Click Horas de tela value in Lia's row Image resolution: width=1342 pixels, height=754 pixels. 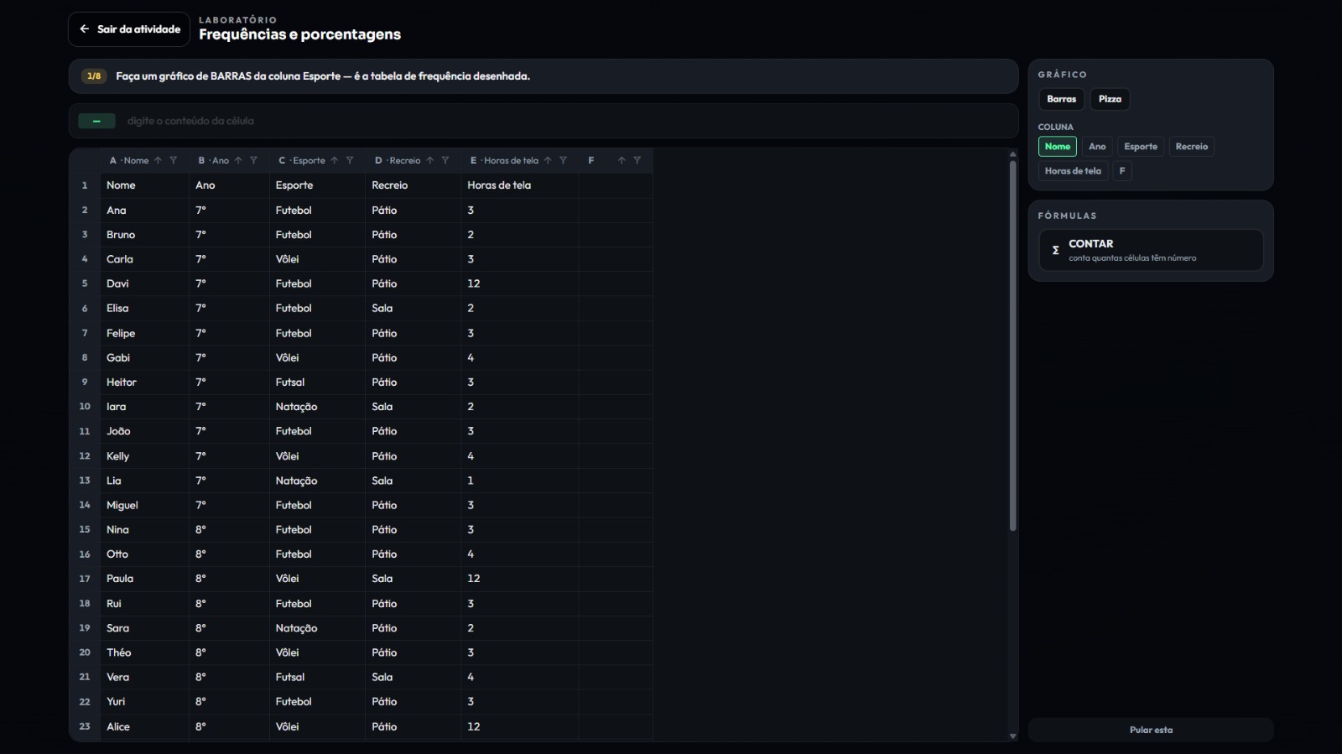[519, 481]
